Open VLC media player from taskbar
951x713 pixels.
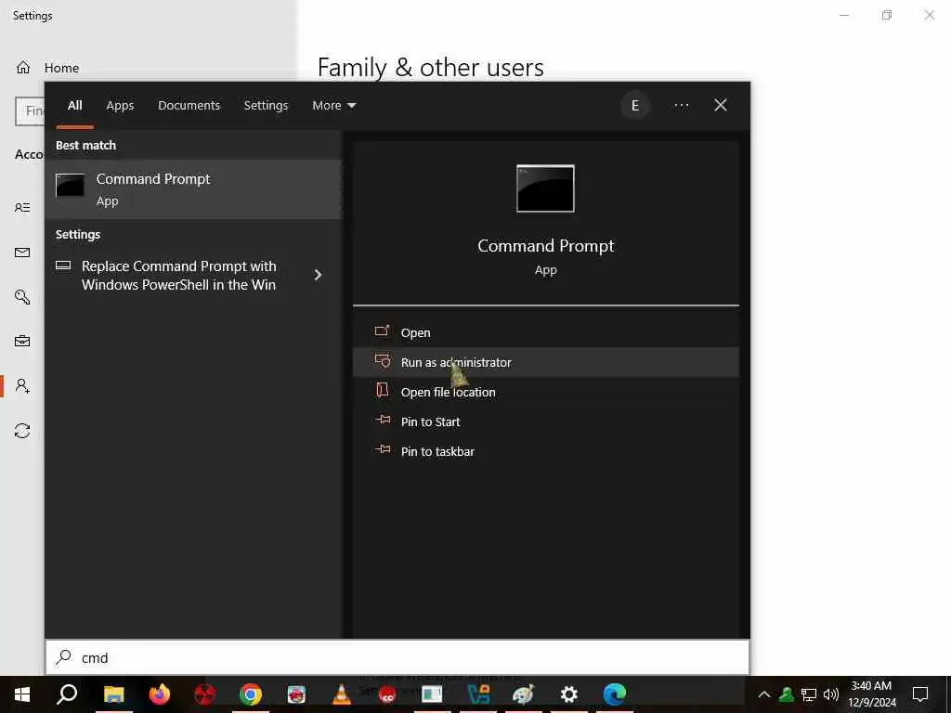342,694
